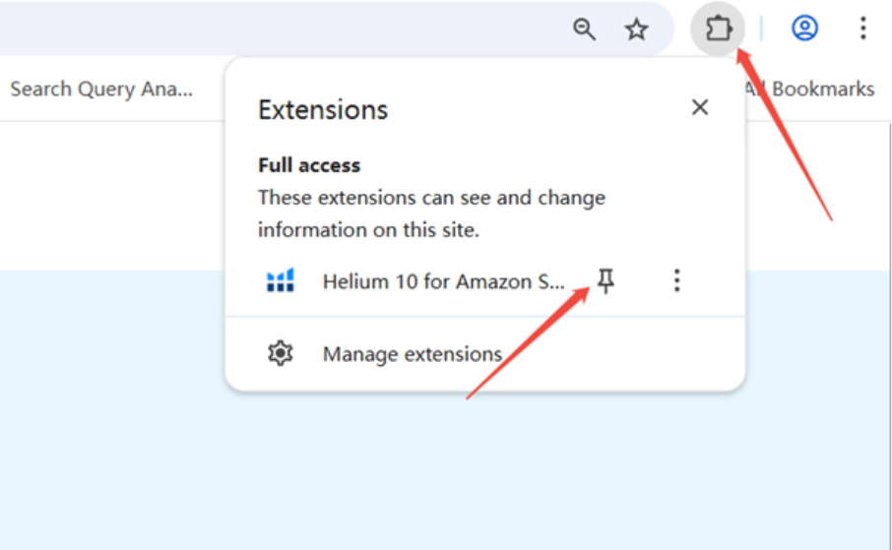Select Helium 10 for Amazon extension entry
This screenshot has height=550, width=892.
pyautogui.click(x=443, y=281)
